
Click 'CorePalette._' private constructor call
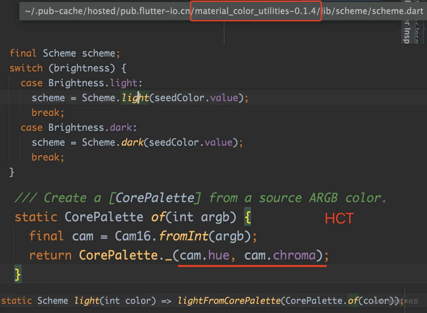pos(125,255)
